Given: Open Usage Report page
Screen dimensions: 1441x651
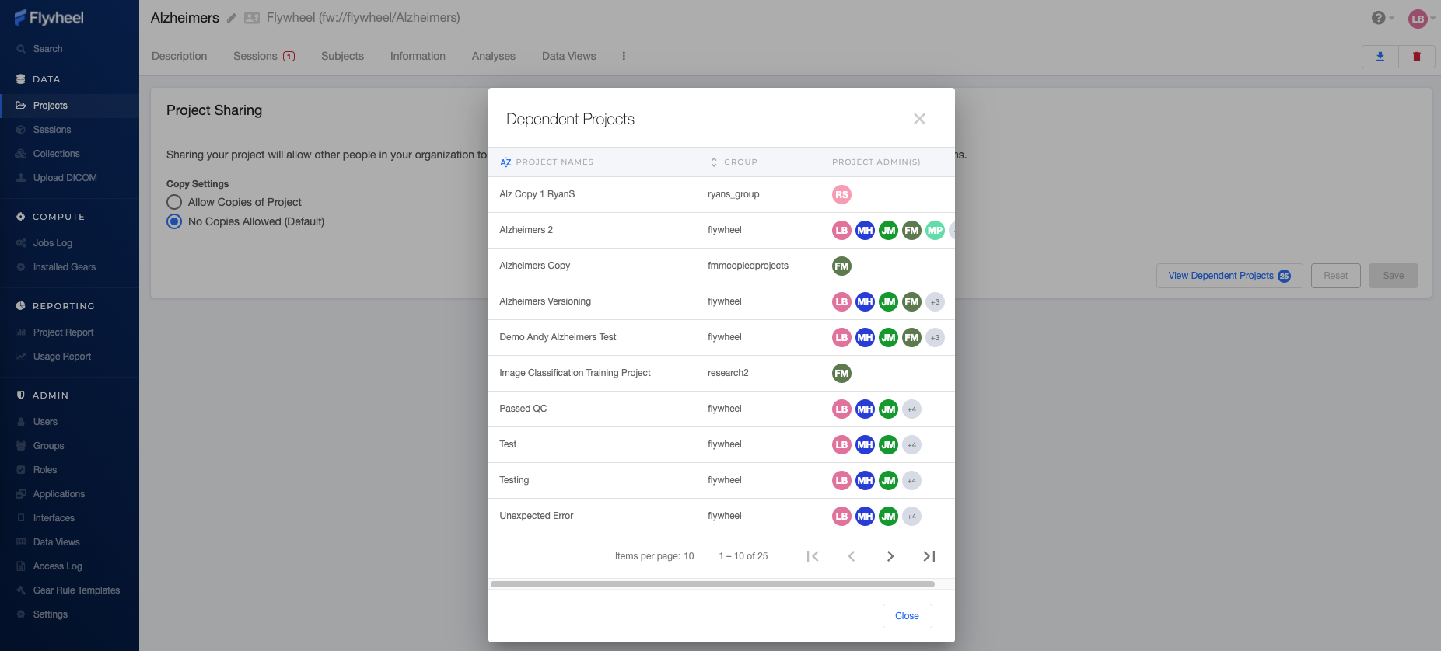Looking at the screenshot, I should 61,357.
